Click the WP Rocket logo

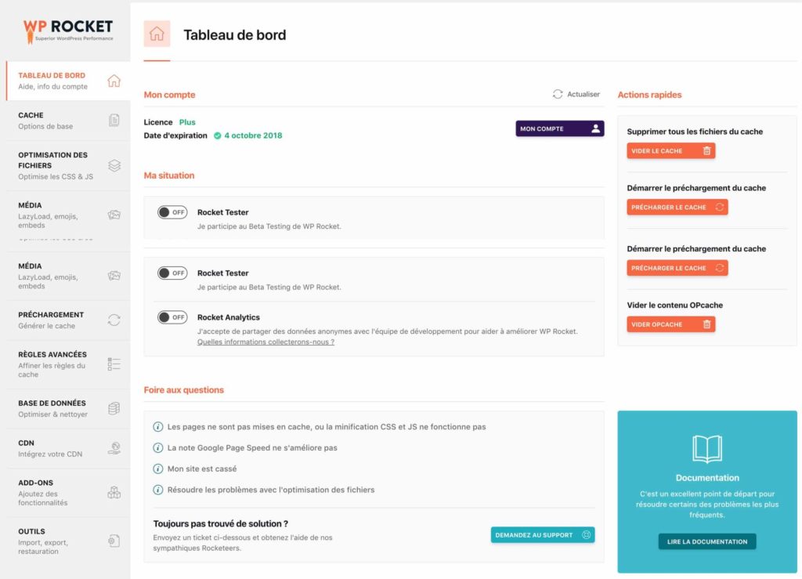[x=67, y=30]
